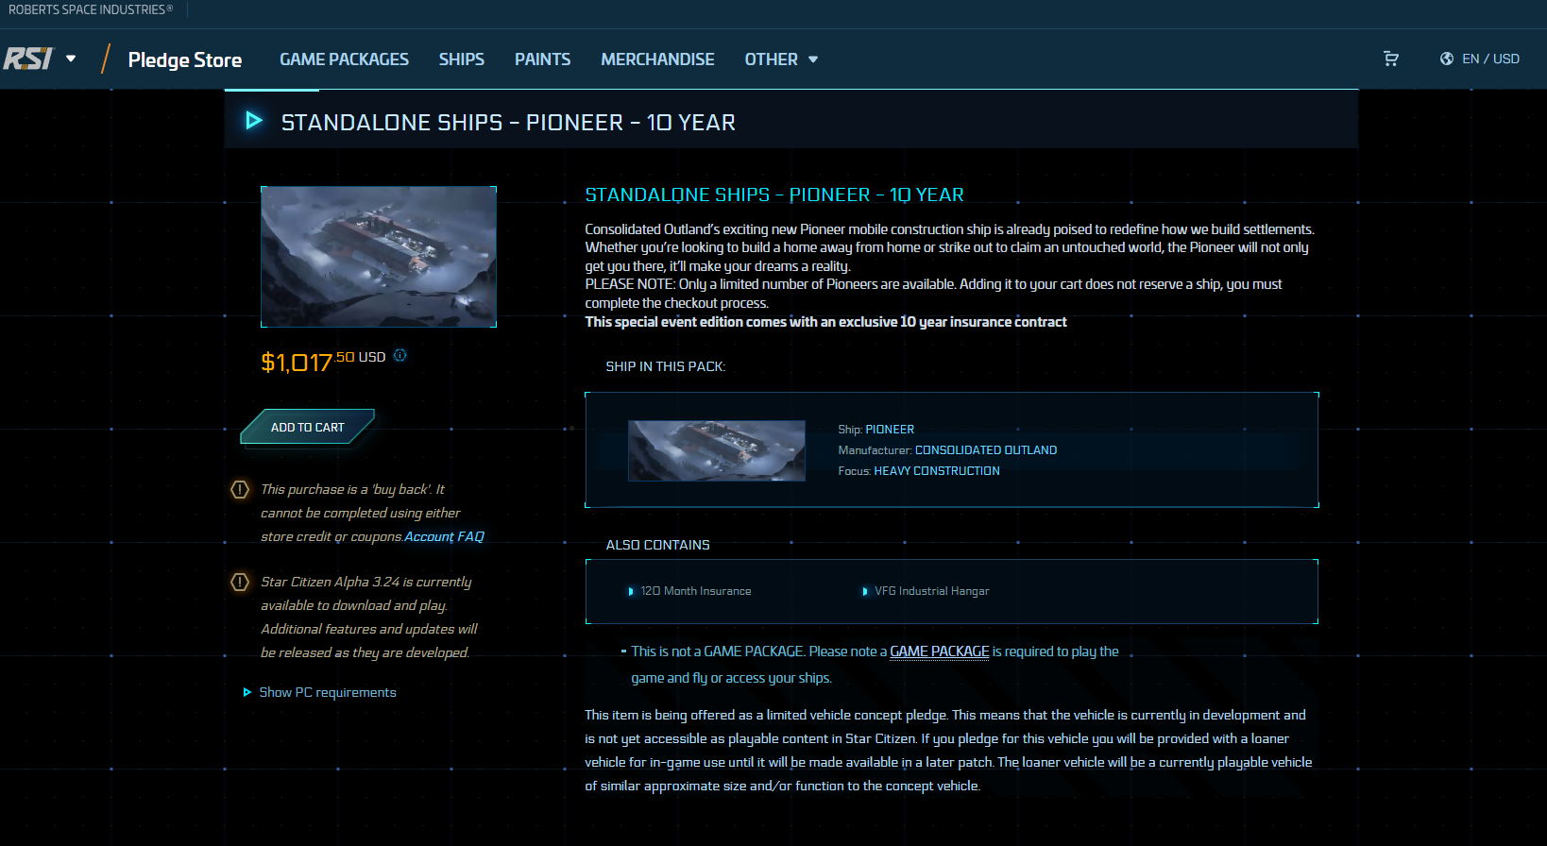Screen dimensions: 1547x846
Task: Expand Show PC requirements
Action: [320, 692]
